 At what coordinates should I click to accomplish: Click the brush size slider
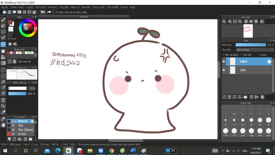coord(17,88)
